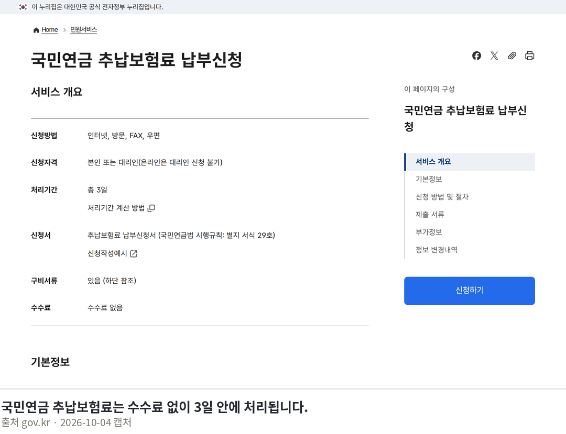Share page via Facebook icon
This screenshot has width=566, height=434.
tap(476, 55)
